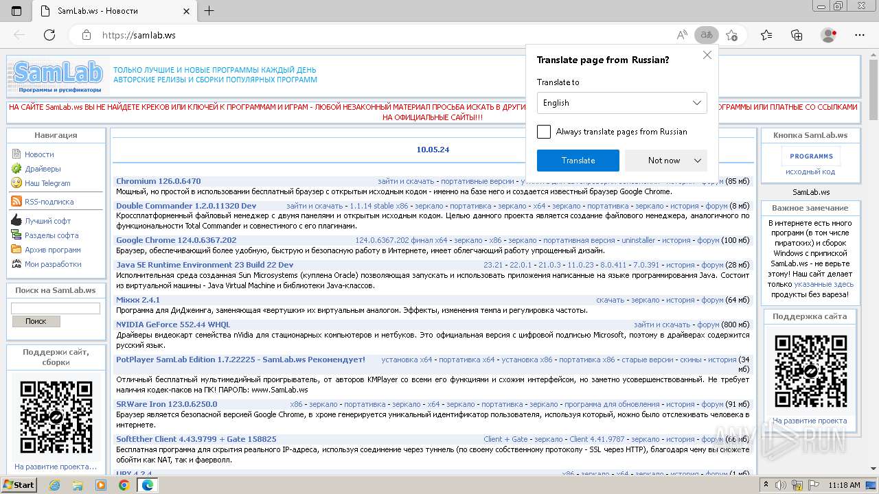The width and height of the screenshot is (879, 494).
Task: Reload the page with the refresh icon
Action: tap(49, 35)
